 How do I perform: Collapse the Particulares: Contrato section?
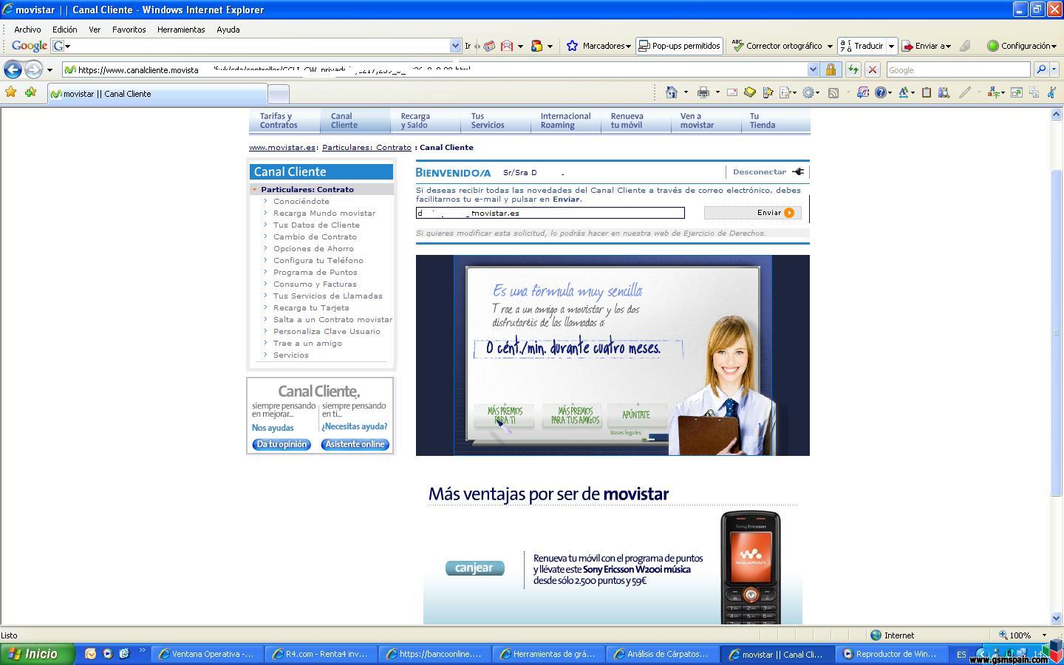click(x=255, y=189)
